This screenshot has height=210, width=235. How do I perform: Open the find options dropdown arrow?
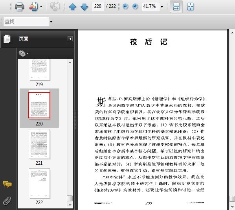pyautogui.click(x=51, y=22)
